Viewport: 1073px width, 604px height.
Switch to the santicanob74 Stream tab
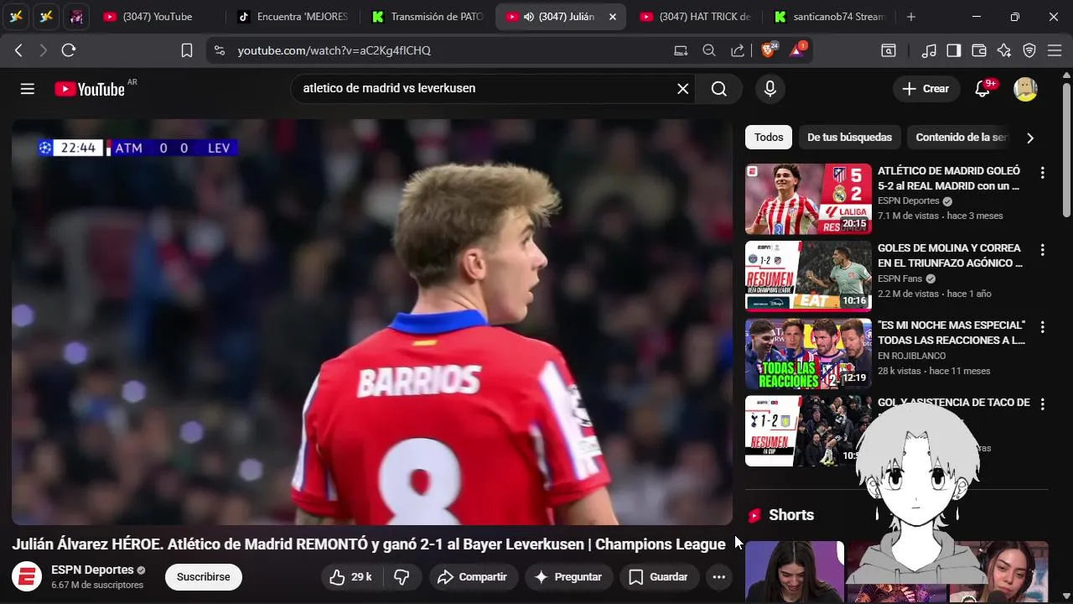(x=830, y=17)
